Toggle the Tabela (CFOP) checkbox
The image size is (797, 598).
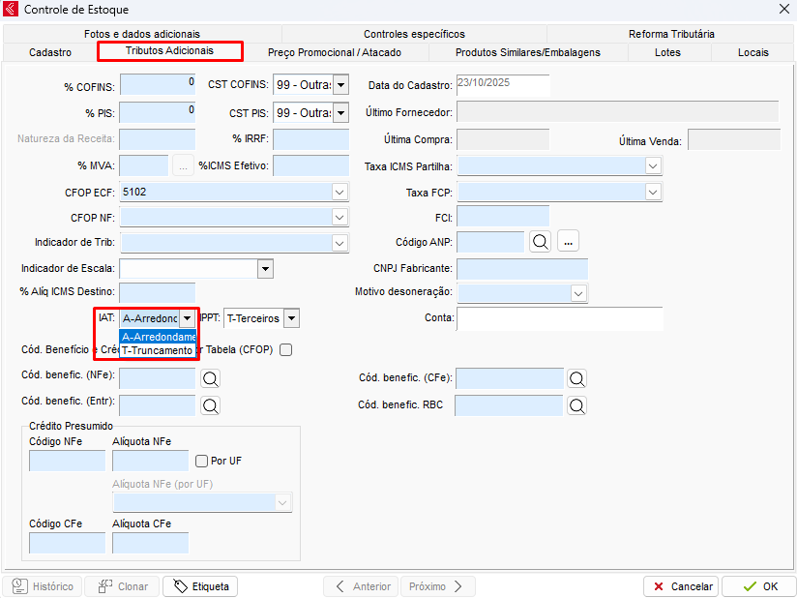point(285,350)
